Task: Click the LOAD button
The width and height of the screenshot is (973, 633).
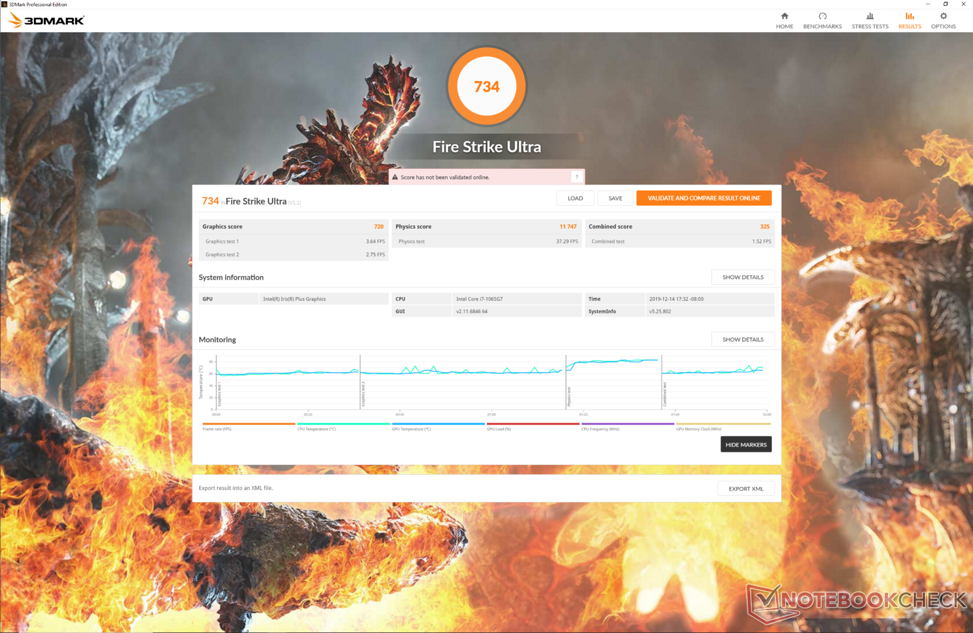Action: (x=575, y=198)
